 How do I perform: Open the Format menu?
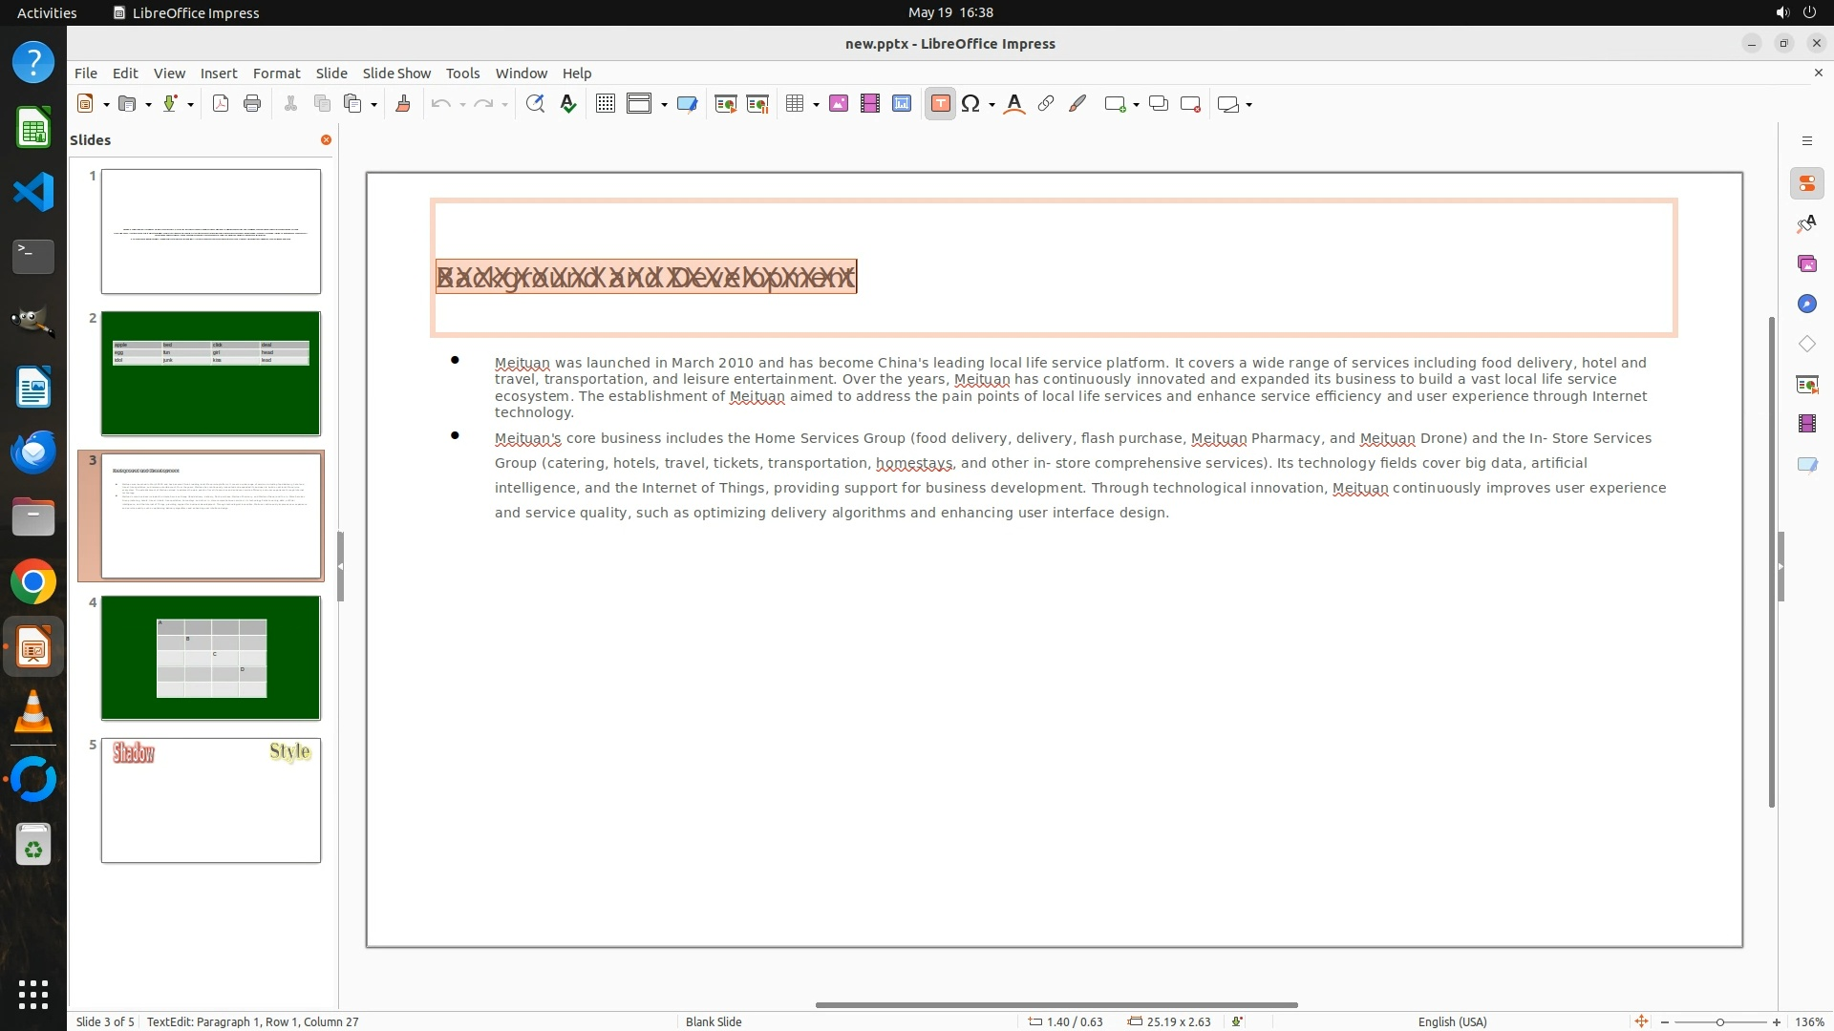(276, 73)
